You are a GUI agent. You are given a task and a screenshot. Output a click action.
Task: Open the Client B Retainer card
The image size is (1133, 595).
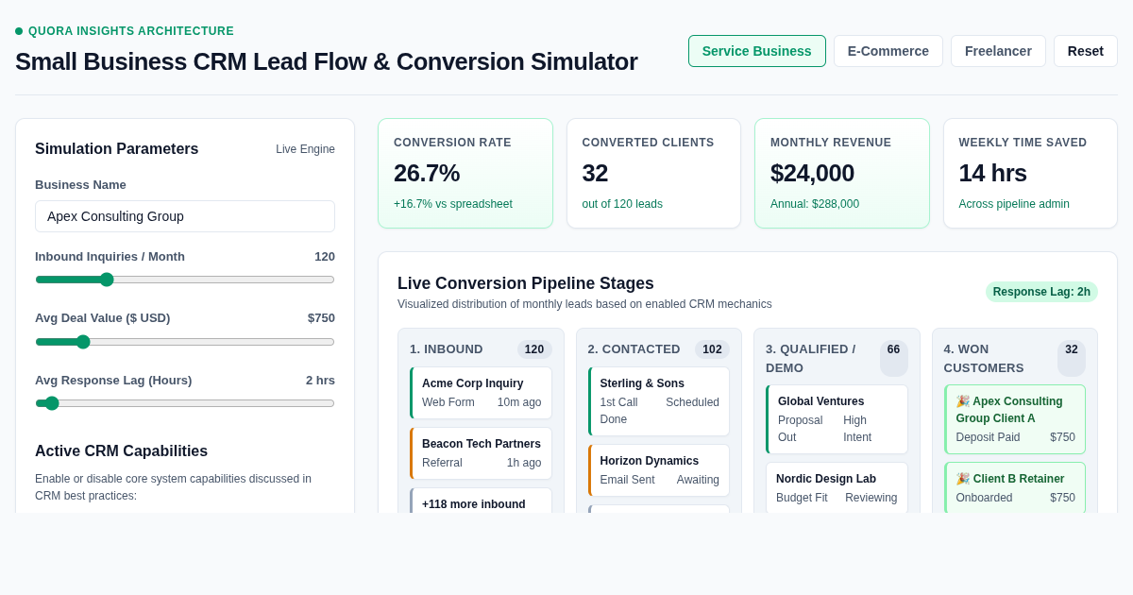point(1015,487)
